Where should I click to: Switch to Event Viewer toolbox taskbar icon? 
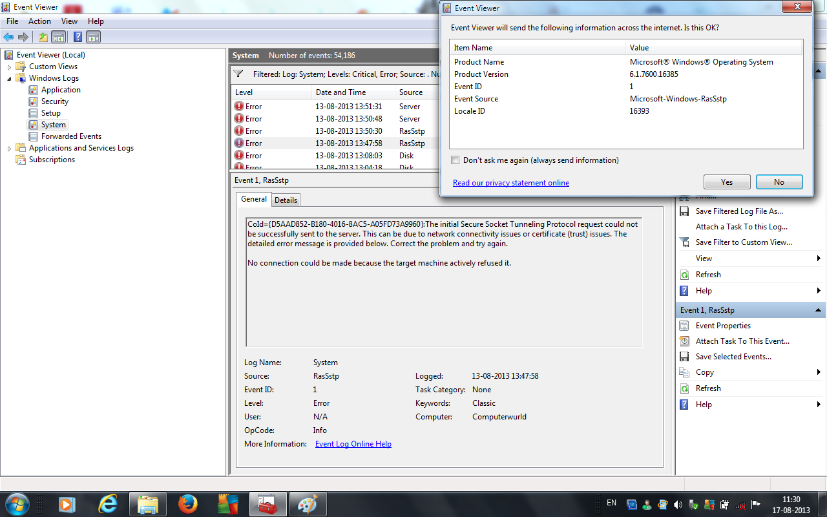point(267,503)
